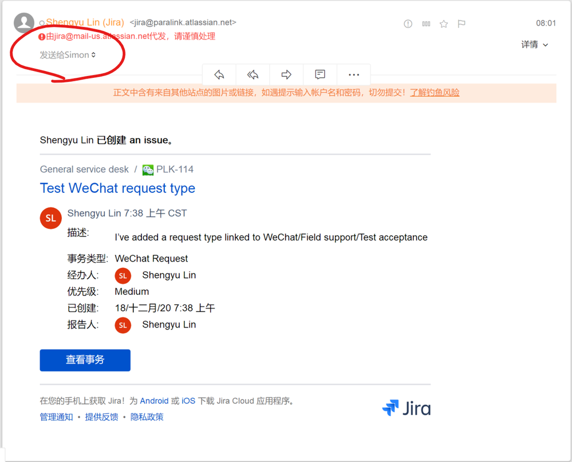The image size is (572, 462).
Task: Click the reply arrow icon
Action: pos(219,75)
